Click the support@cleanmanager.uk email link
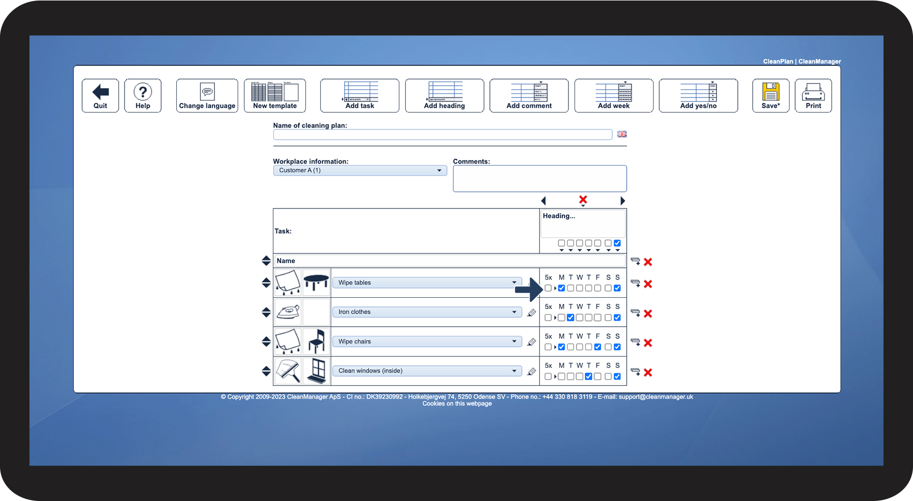 pos(656,397)
